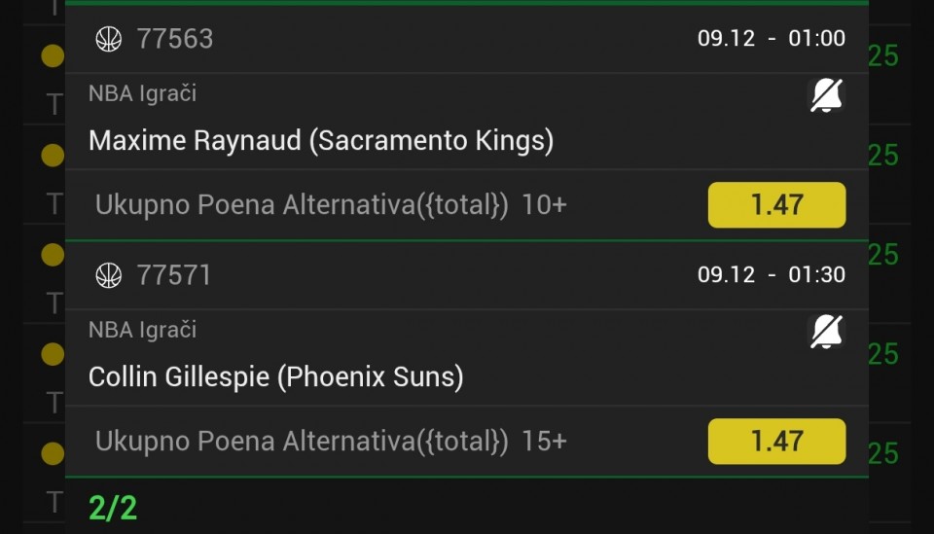Click the 09.12 - 01:30 start time
The image size is (934, 534).
point(771,275)
